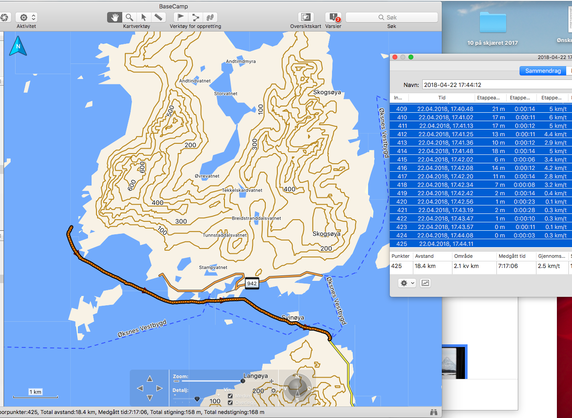Open map overlay gear settings

click(274, 390)
